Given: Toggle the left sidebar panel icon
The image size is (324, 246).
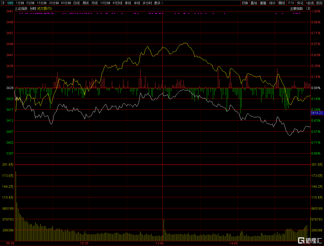Looking at the screenshot, I should (x=3, y=3).
